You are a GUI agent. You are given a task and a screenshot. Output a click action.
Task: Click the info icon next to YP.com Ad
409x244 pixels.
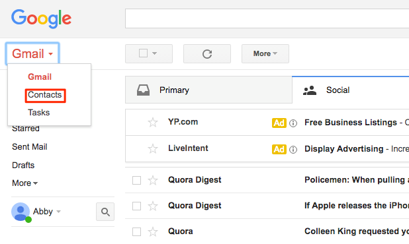(x=293, y=123)
